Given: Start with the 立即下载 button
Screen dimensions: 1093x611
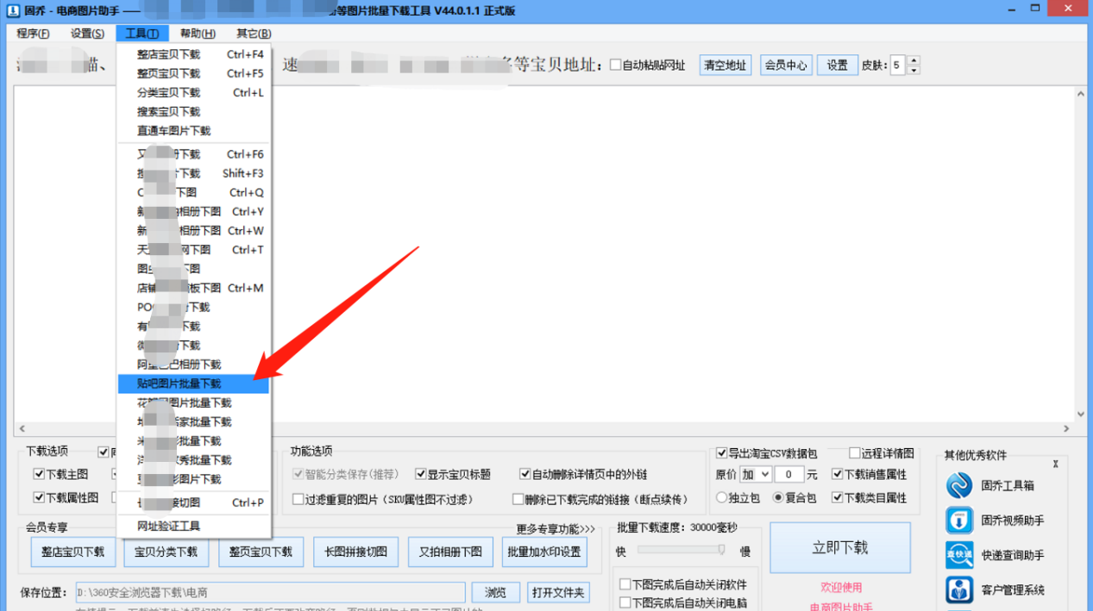Looking at the screenshot, I should [840, 548].
